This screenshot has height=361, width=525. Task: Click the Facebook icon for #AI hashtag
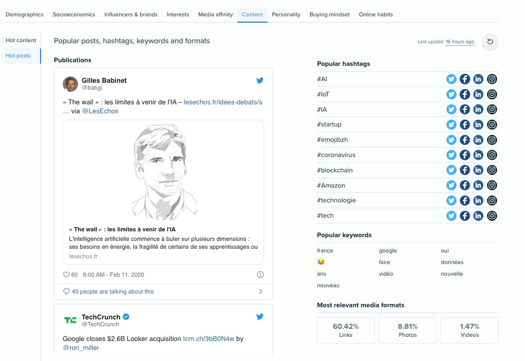(x=465, y=79)
